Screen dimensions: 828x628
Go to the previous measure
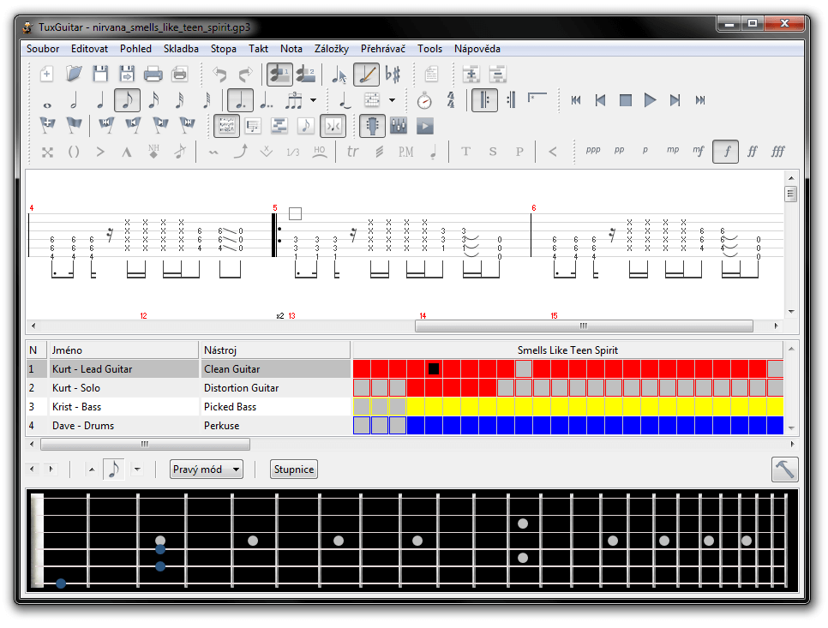(x=600, y=100)
